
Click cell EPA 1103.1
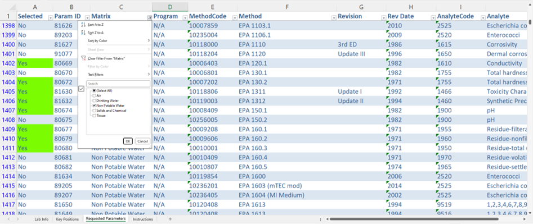click(287, 25)
